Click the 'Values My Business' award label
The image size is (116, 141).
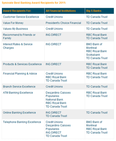[15, 29]
